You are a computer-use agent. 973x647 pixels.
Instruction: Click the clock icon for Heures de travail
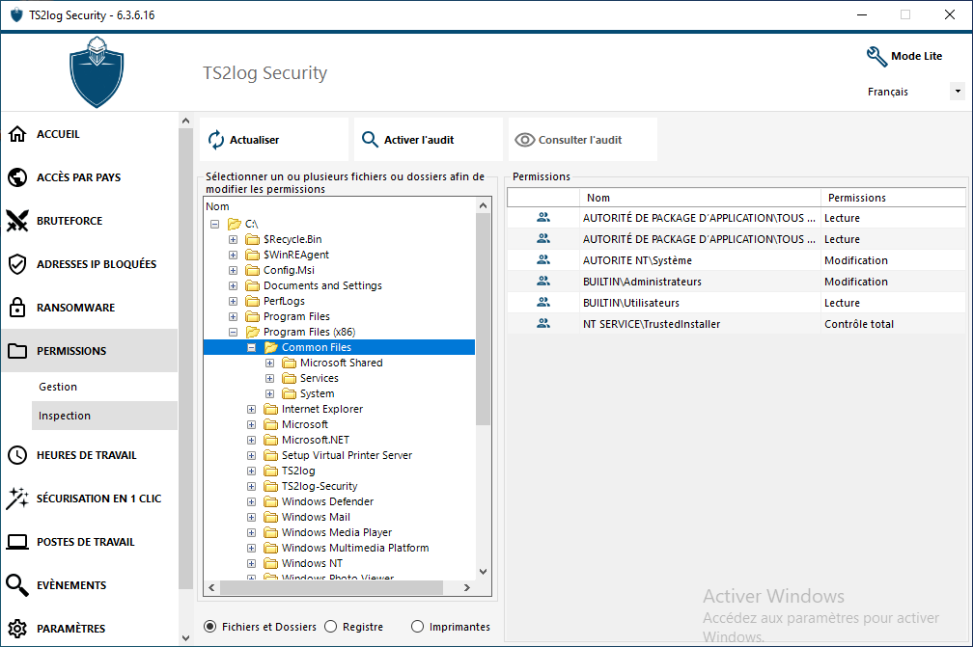pos(17,455)
